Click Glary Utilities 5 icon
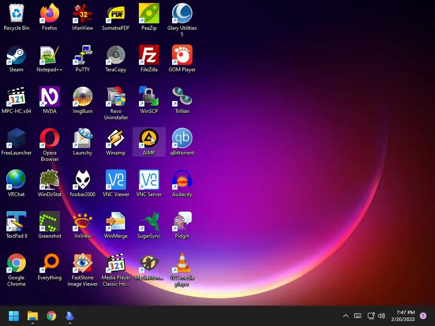 182,13
